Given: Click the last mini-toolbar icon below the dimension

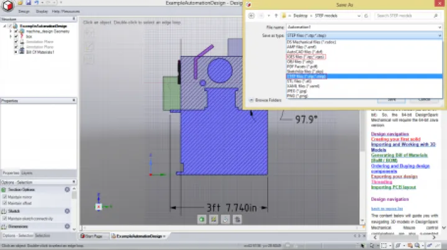Looking at the screenshot, I should pyautogui.click(x=237, y=219).
